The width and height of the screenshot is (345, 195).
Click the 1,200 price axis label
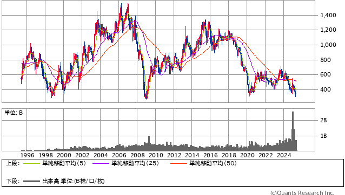coord(328,30)
